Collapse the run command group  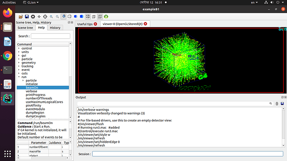[x=19, y=77]
